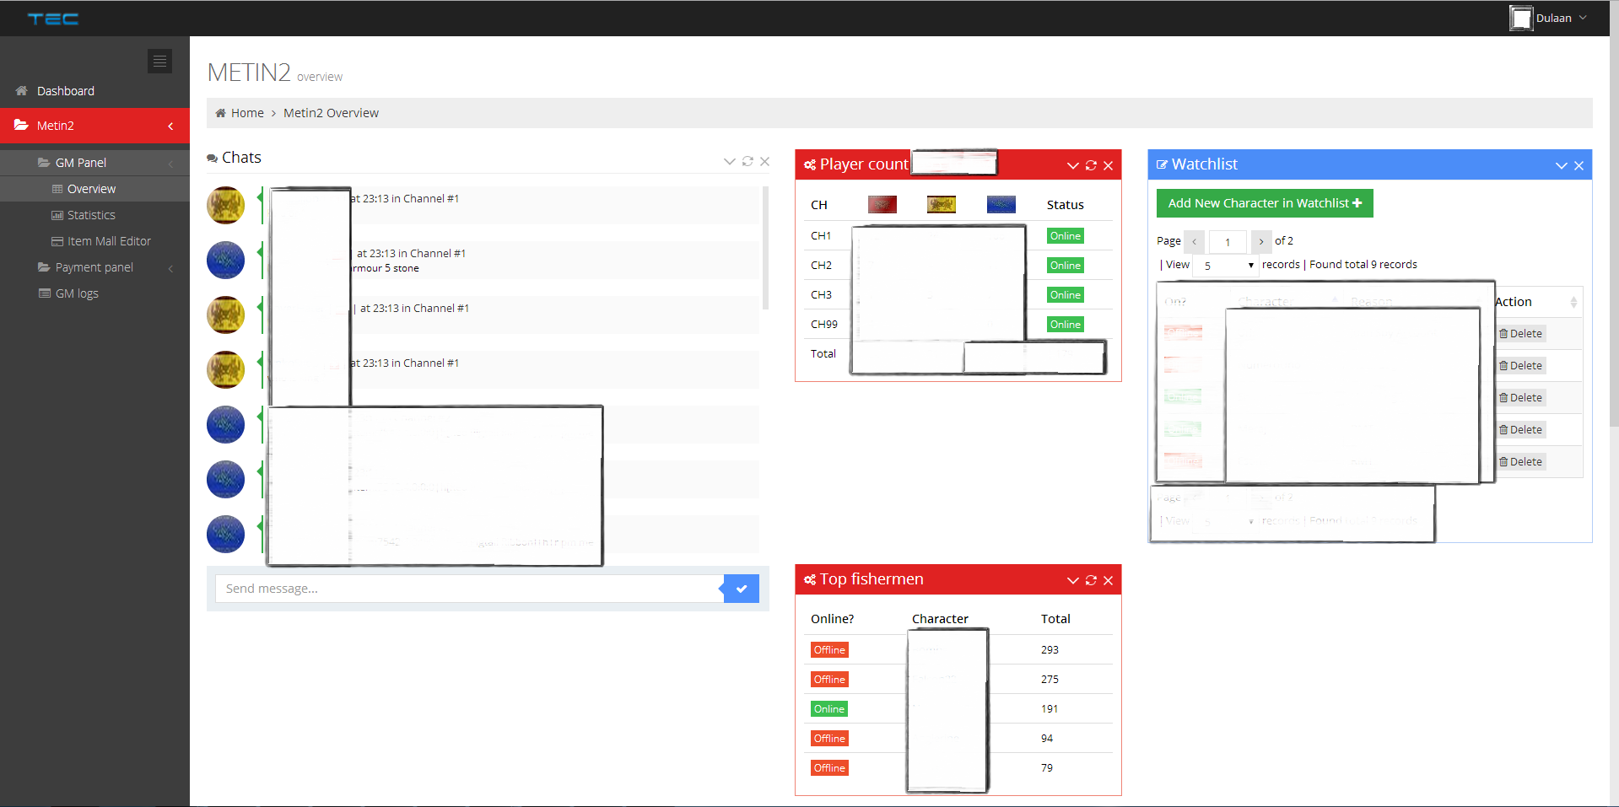Click the Top fishermen gears icon
This screenshot has height=807, width=1619.
click(x=810, y=580)
